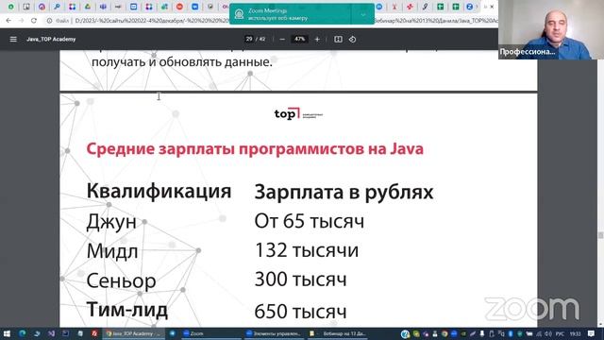
Task: Click the 'top' academy logo on the slide
Action: [x=298, y=114]
